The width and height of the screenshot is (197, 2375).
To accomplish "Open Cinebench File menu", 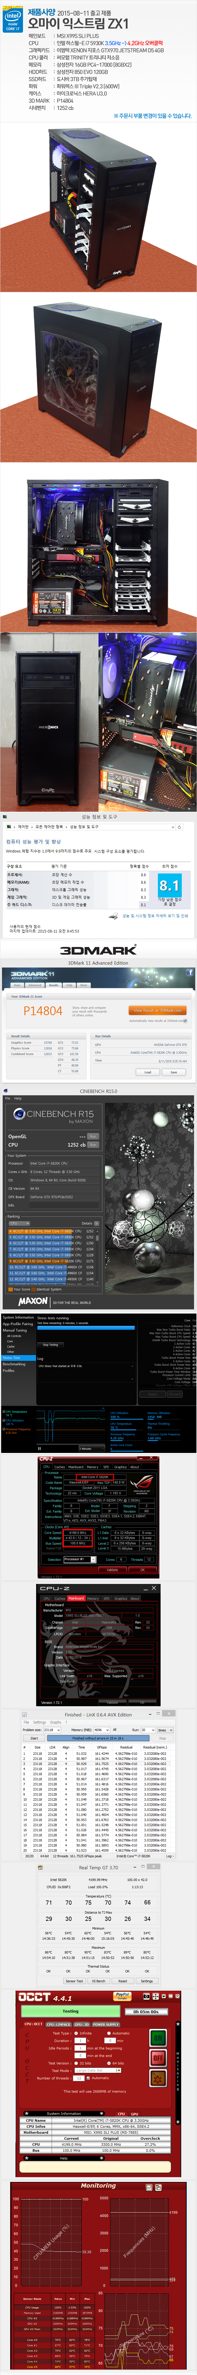I will click(7, 1098).
